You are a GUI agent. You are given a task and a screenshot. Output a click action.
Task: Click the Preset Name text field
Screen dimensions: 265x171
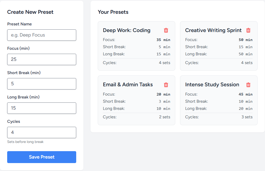[x=42, y=35]
